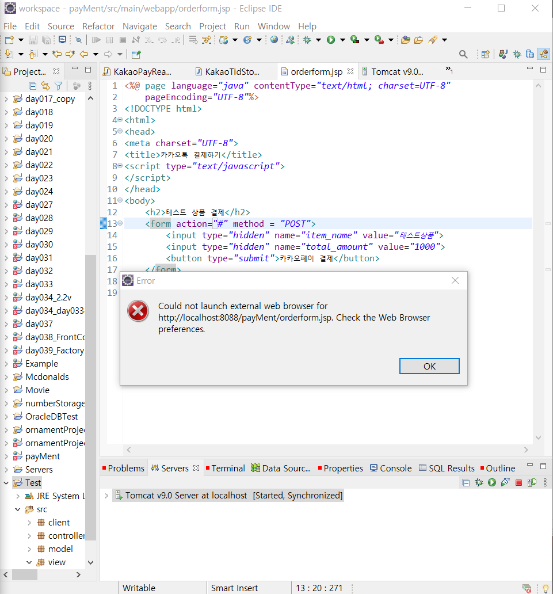
Task: Expand the payMent project node
Action: [6, 456]
